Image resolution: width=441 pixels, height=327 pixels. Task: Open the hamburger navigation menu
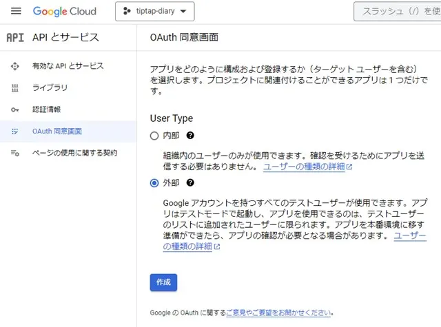pos(17,12)
